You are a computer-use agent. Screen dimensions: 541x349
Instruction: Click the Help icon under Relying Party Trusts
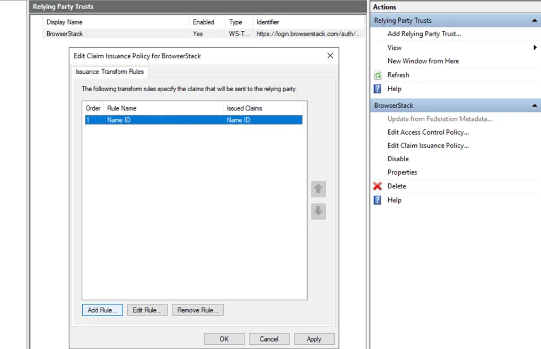point(378,89)
